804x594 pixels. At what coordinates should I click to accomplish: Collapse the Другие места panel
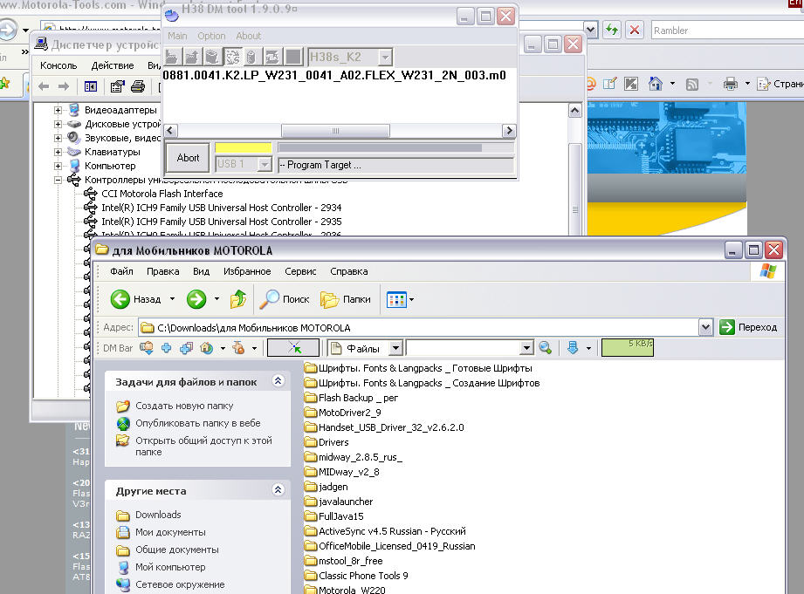click(x=278, y=490)
